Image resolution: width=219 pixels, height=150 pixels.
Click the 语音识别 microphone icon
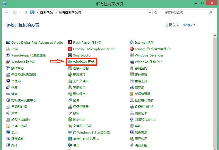[x=132, y=145]
